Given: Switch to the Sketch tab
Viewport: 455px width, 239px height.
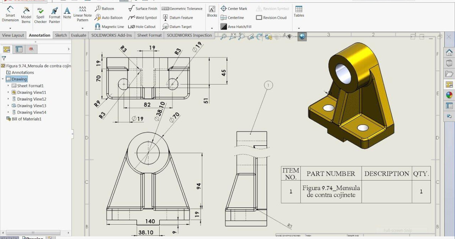Looking at the screenshot, I should coord(61,35).
